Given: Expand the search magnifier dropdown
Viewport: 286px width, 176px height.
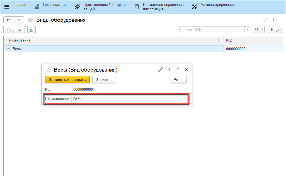Looking at the screenshot, I should coord(258,30).
